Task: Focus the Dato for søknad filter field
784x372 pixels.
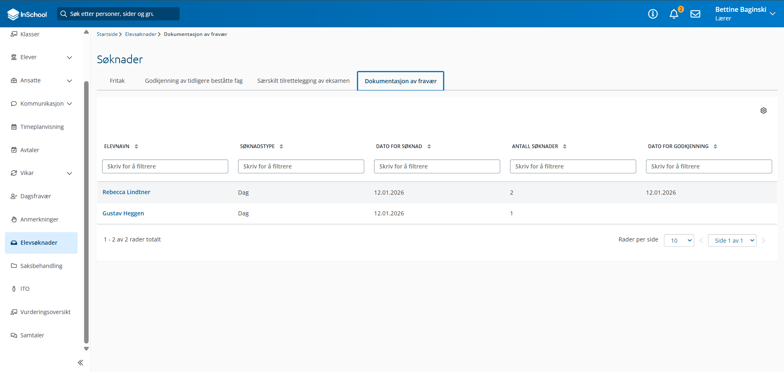Action: pos(437,166)
